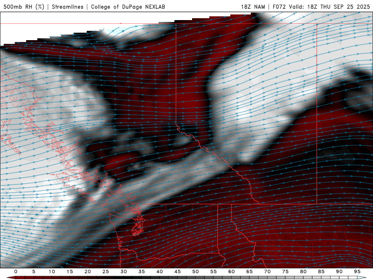Select the 50 value on the colorbar scale

tap(195, 272)
